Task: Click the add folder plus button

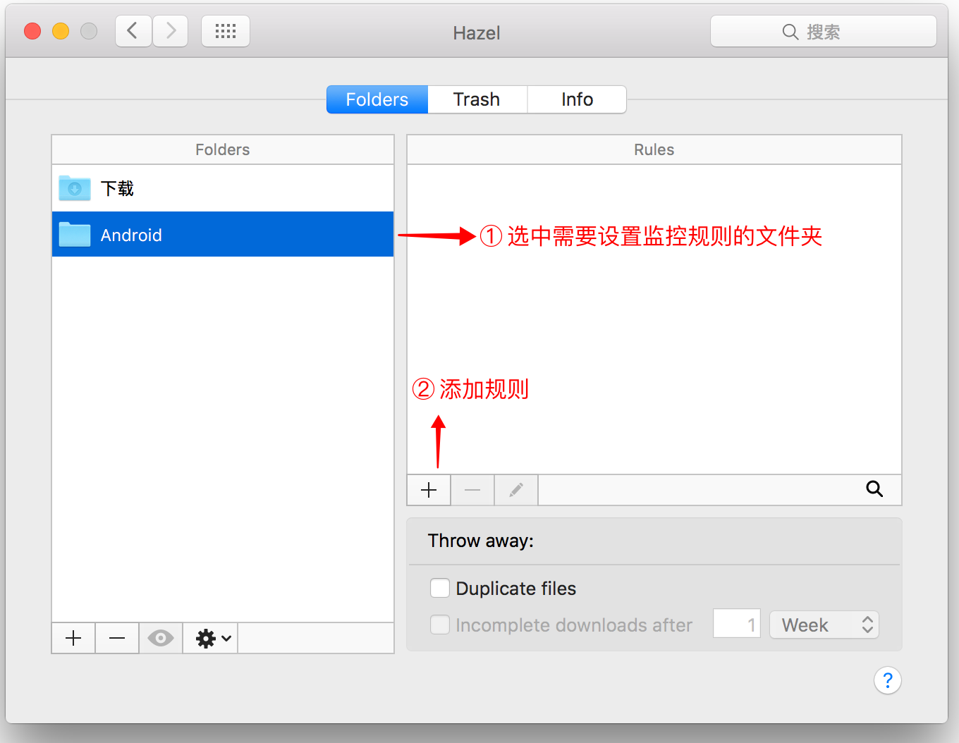Action: [73, 639]
